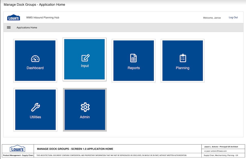
Task: Go to the Planning tile label
Action: [183, 68]
